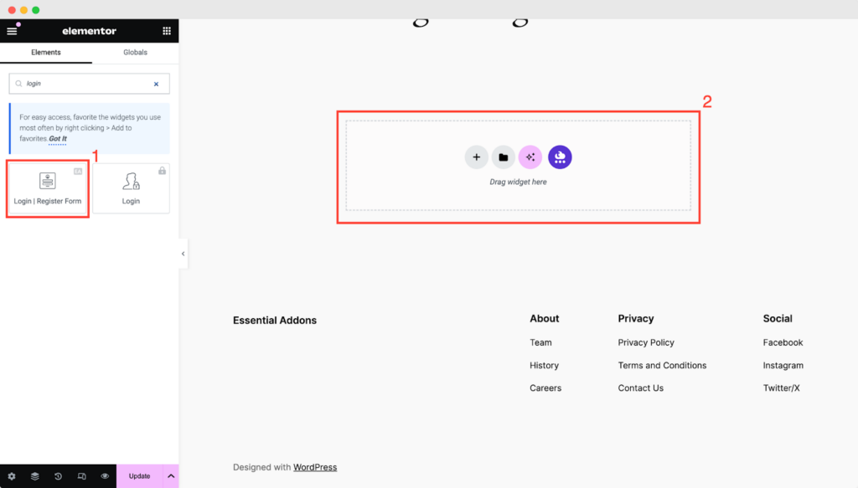Select the Login | Register Form widget
858x488 pixels.
(x=47, y=187)
